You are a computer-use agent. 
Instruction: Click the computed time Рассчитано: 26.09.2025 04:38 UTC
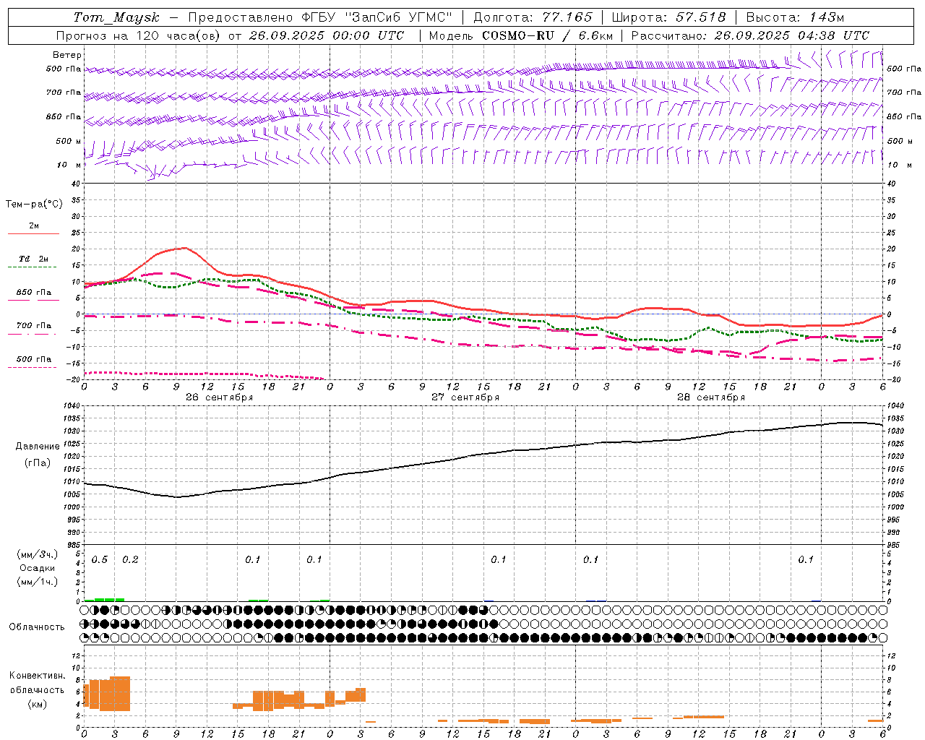click(750, 35)
